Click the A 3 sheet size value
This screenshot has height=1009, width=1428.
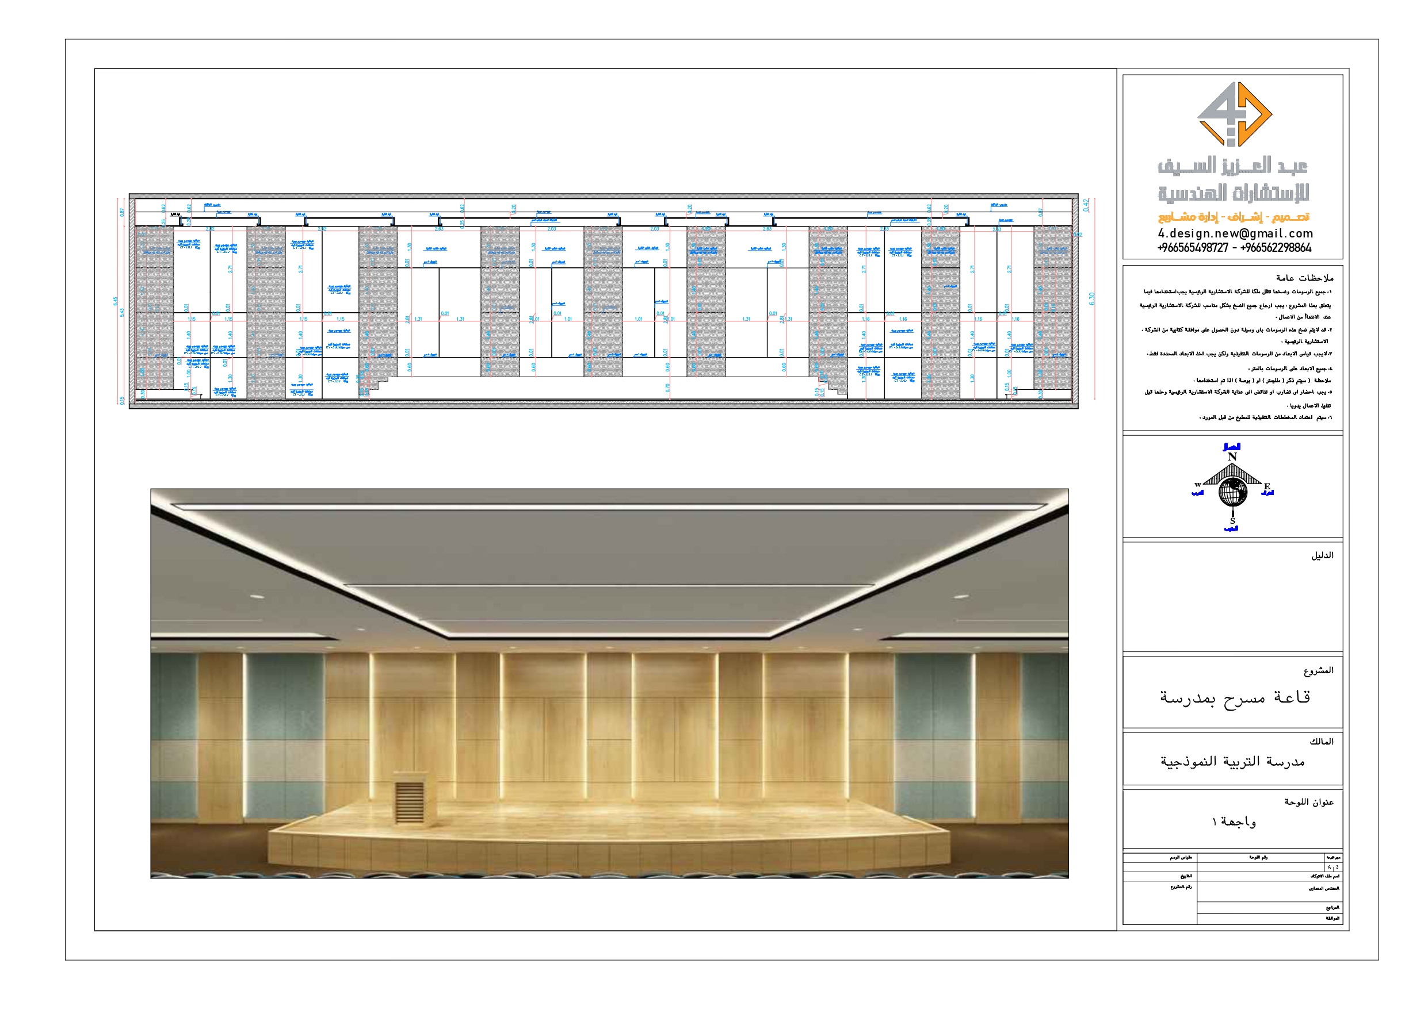[1333, 866]
